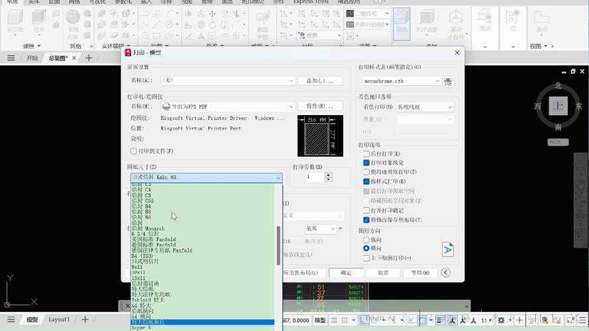The image size is (589, 331).
Task: Add a new layout with plus icon
Action: coord(85,319)
